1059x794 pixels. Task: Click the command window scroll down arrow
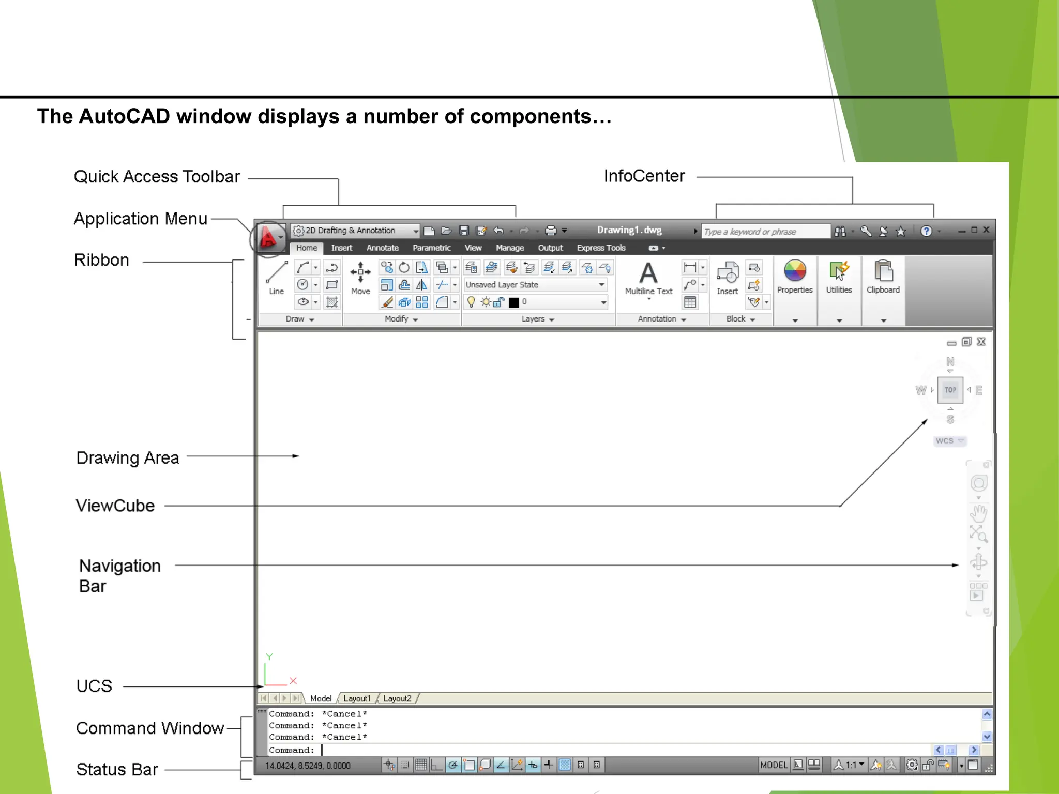[x=987, y=737]
